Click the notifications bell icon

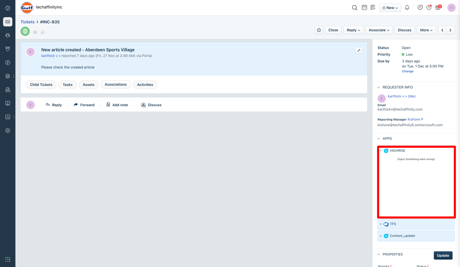[x=407, y=8]
